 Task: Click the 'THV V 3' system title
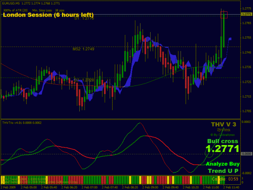223,124
